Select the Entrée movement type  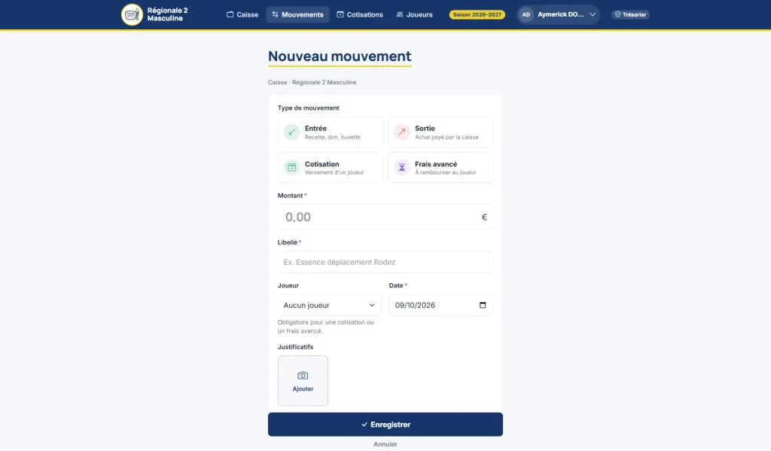[x=330, y=132]
